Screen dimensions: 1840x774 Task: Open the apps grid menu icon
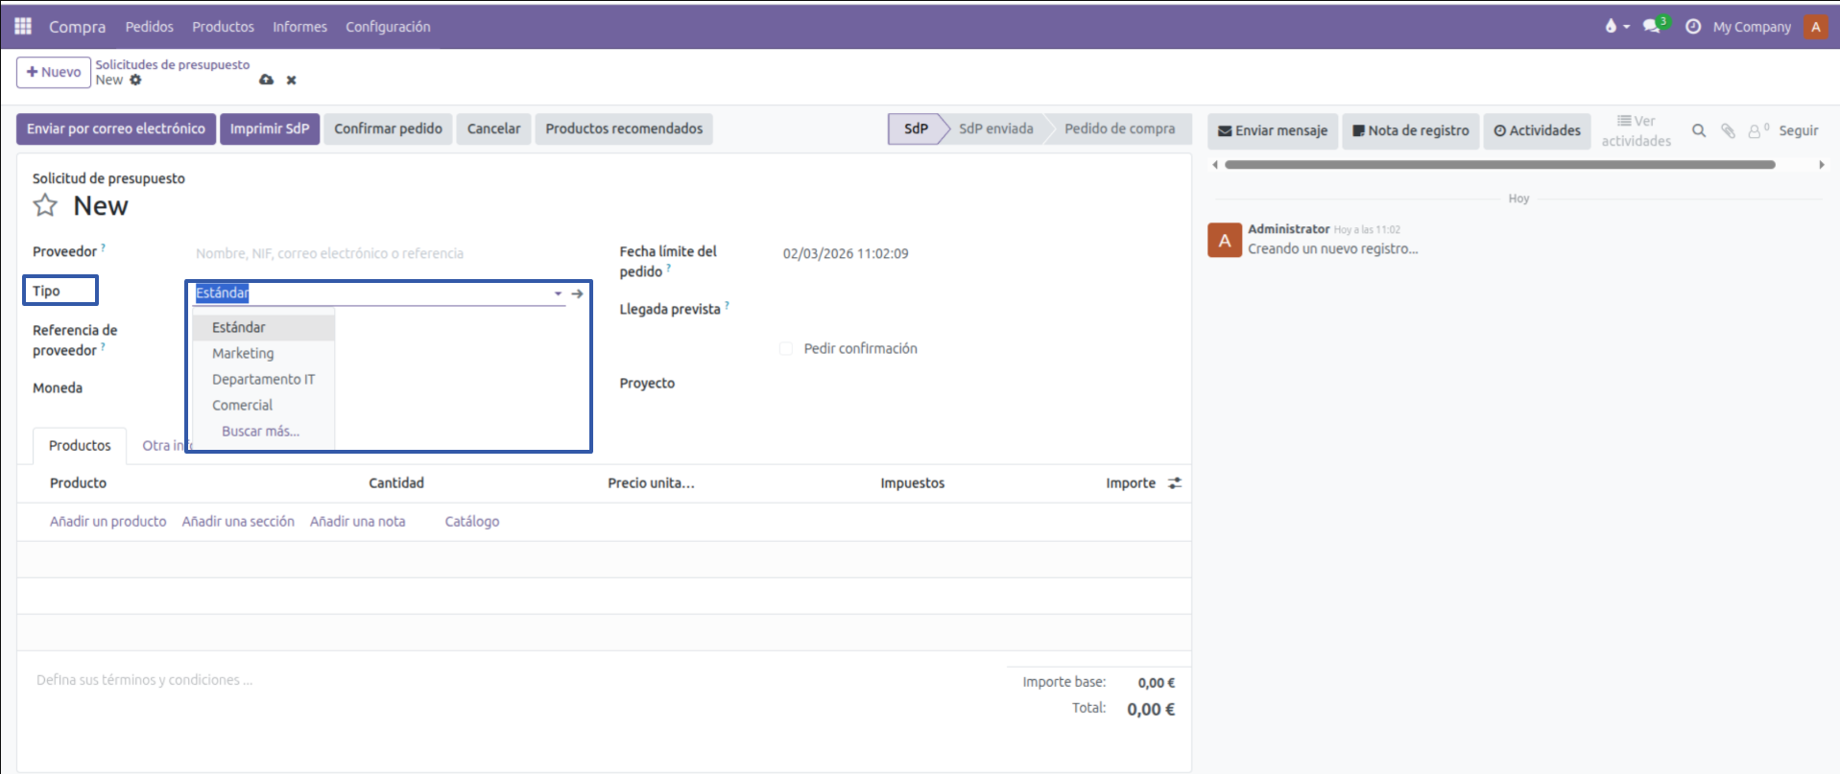[23, 26]
